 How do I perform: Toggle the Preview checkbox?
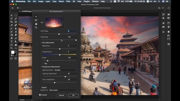[x=40, y=95]
